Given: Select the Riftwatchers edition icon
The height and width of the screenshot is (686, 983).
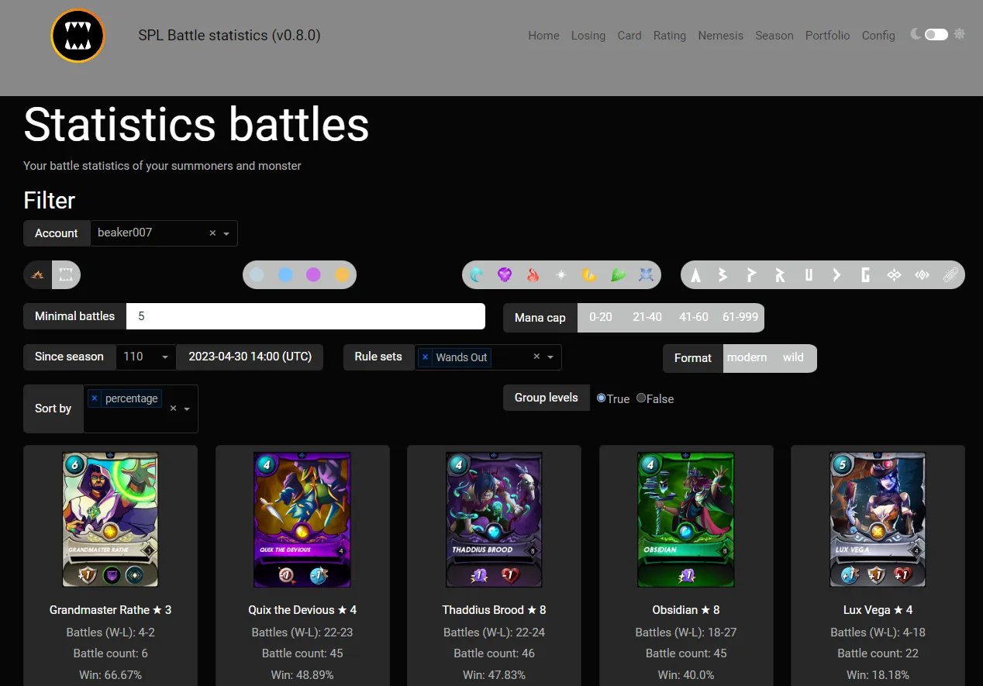Looking at the screenshot, I should (x=922, y=275).
